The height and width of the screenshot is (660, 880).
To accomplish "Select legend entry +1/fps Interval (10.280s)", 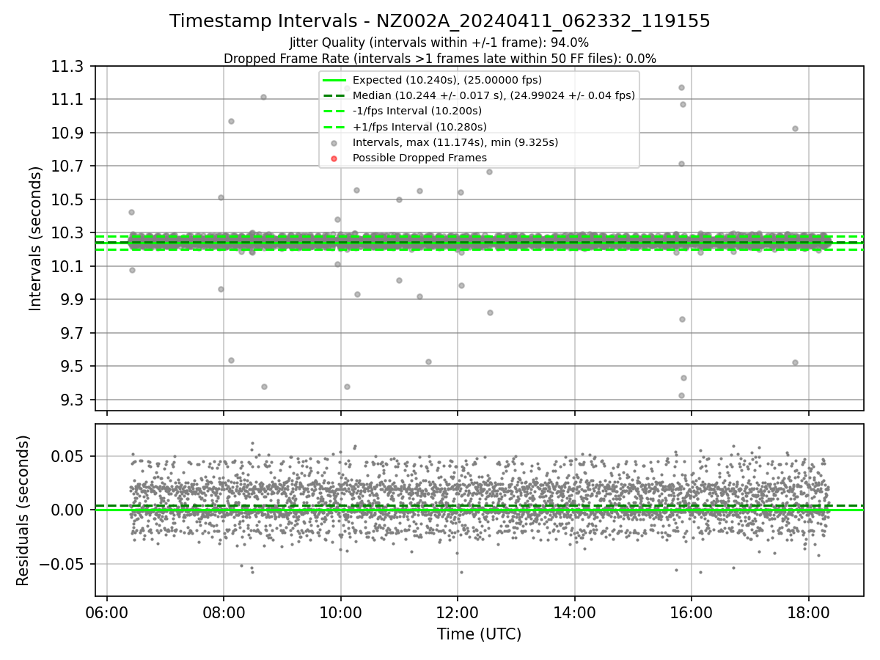I will pos(419,127).
